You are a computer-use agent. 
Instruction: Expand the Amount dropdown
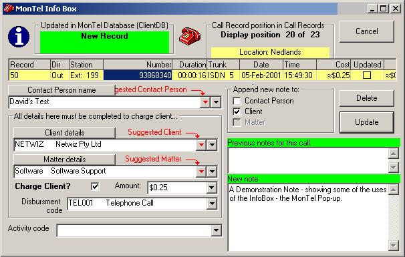pos(212,188)
